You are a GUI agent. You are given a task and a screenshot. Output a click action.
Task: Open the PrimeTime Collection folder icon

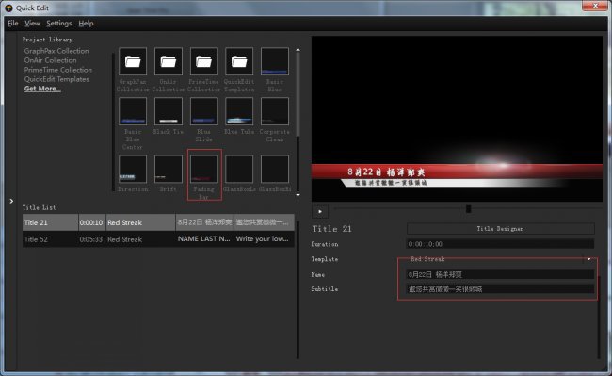coord(203,61)
